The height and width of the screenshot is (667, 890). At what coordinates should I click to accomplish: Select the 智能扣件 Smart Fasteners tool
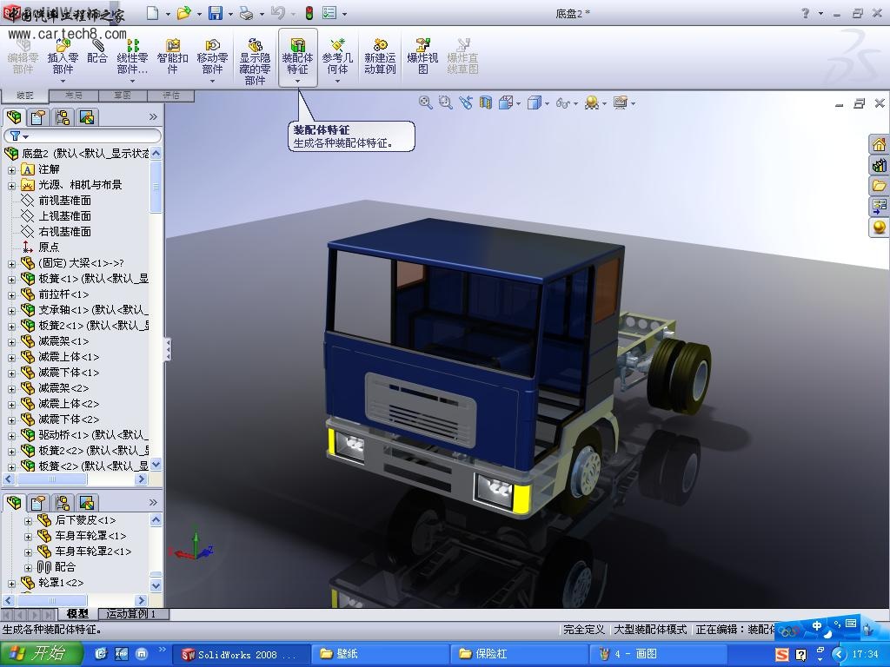173,56
